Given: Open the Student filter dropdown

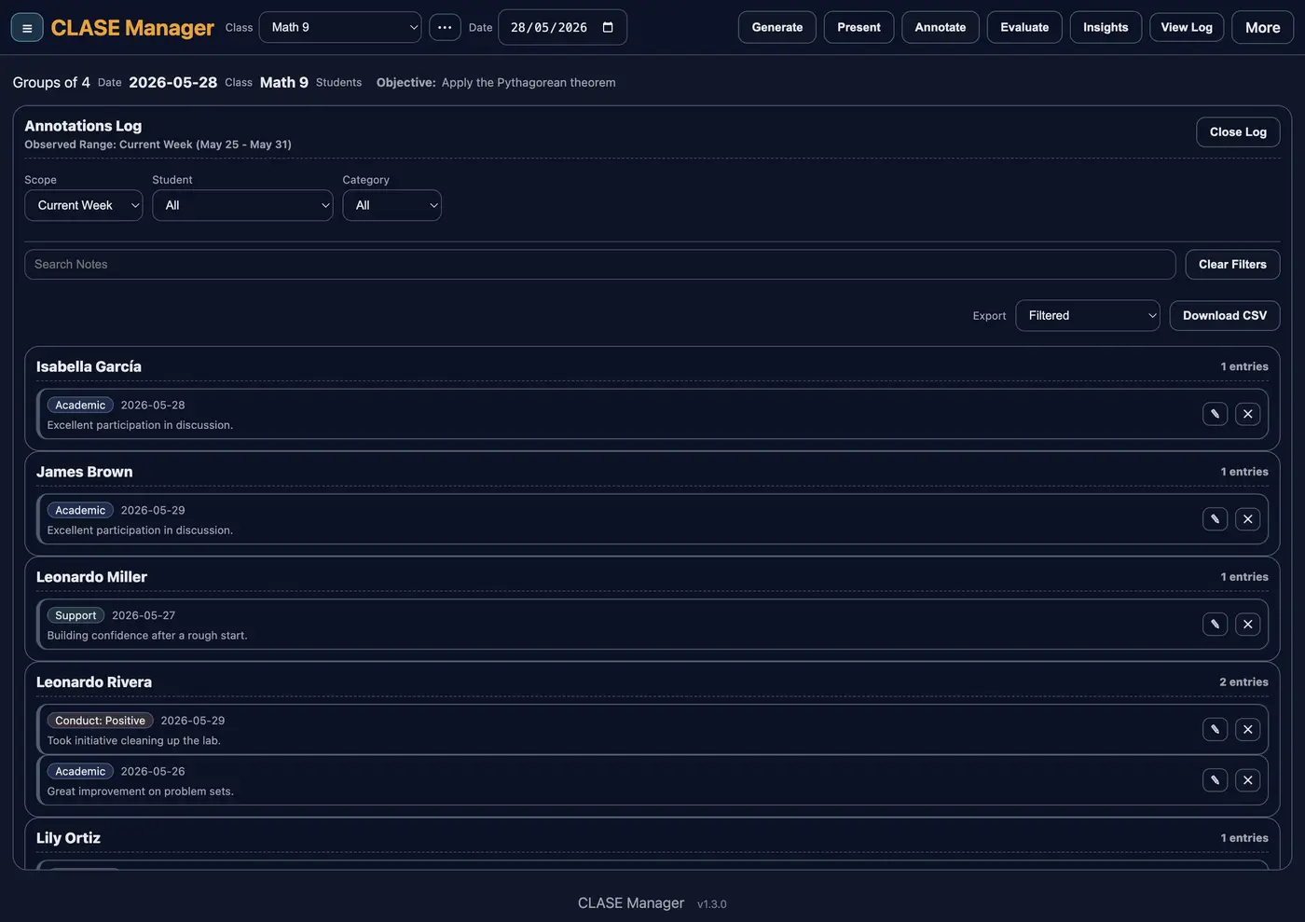Looking at the screenshot, I should pyautogui.click(x=242, y=205).
